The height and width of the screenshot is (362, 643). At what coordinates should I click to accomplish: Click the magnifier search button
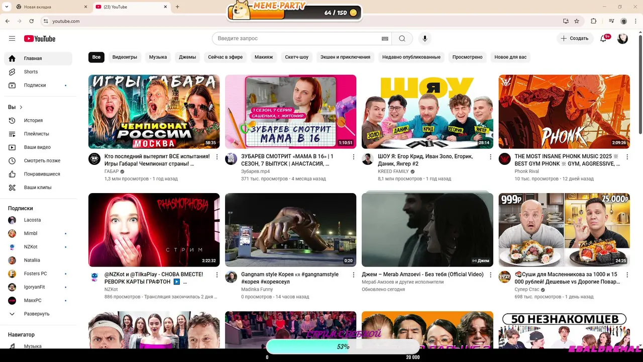point(402,39)
